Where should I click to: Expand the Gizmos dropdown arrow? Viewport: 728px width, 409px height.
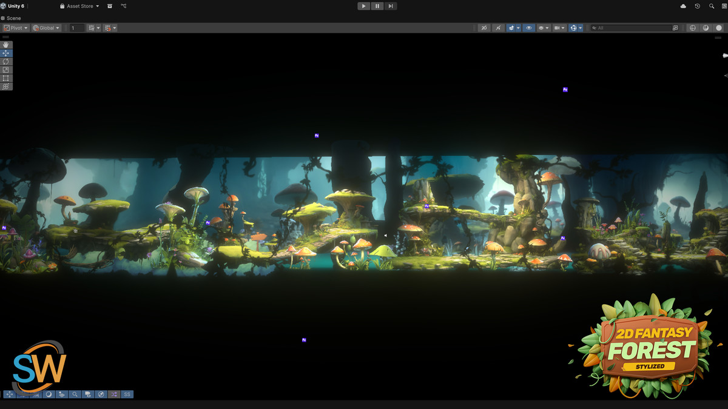581,27
